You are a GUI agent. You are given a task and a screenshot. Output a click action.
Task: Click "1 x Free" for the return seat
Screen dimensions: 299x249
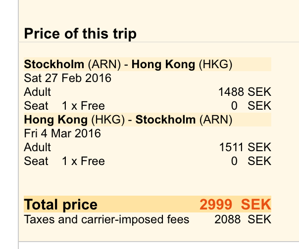click(83, 161)
